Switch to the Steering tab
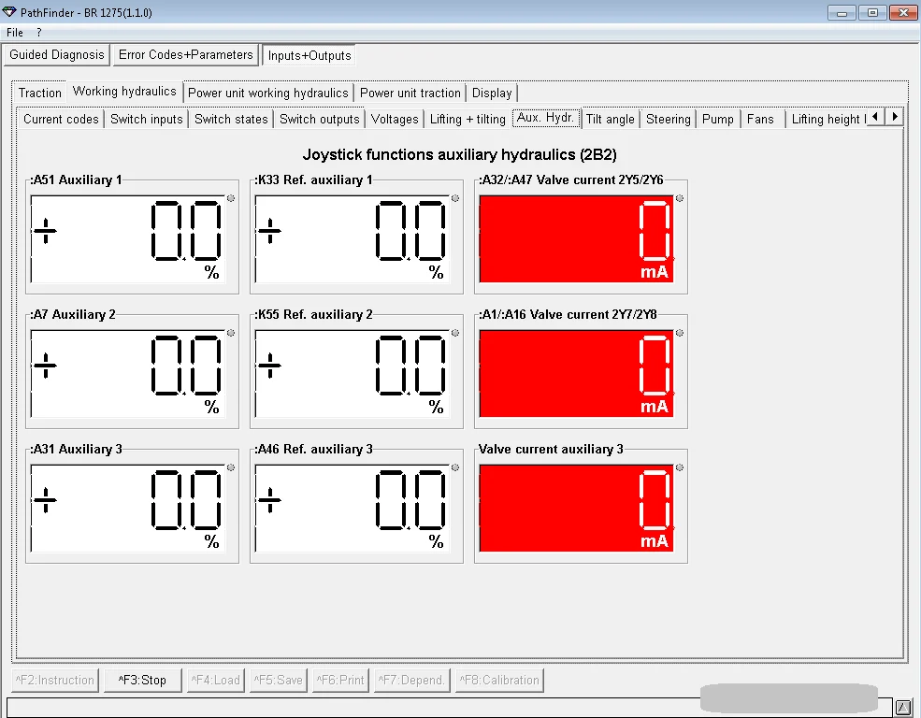This screenshot has width=921, height=718. coord(668,119)
